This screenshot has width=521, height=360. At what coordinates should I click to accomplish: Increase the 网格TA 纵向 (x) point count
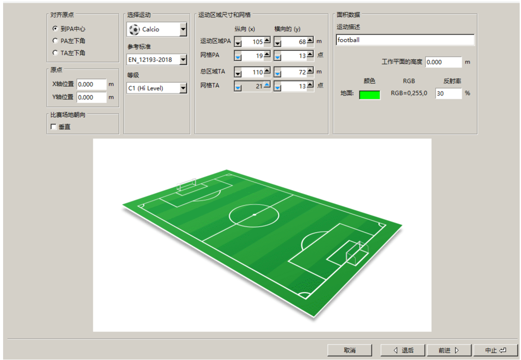266,85
